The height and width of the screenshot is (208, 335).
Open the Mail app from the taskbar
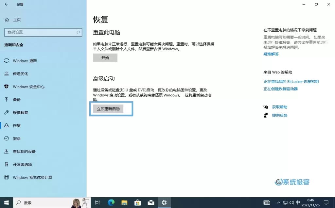151,202
